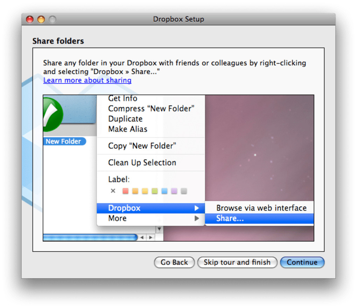The image size is (357, 308).
Task: Click Skip tour and finish
Action: (x=237, y=262)
